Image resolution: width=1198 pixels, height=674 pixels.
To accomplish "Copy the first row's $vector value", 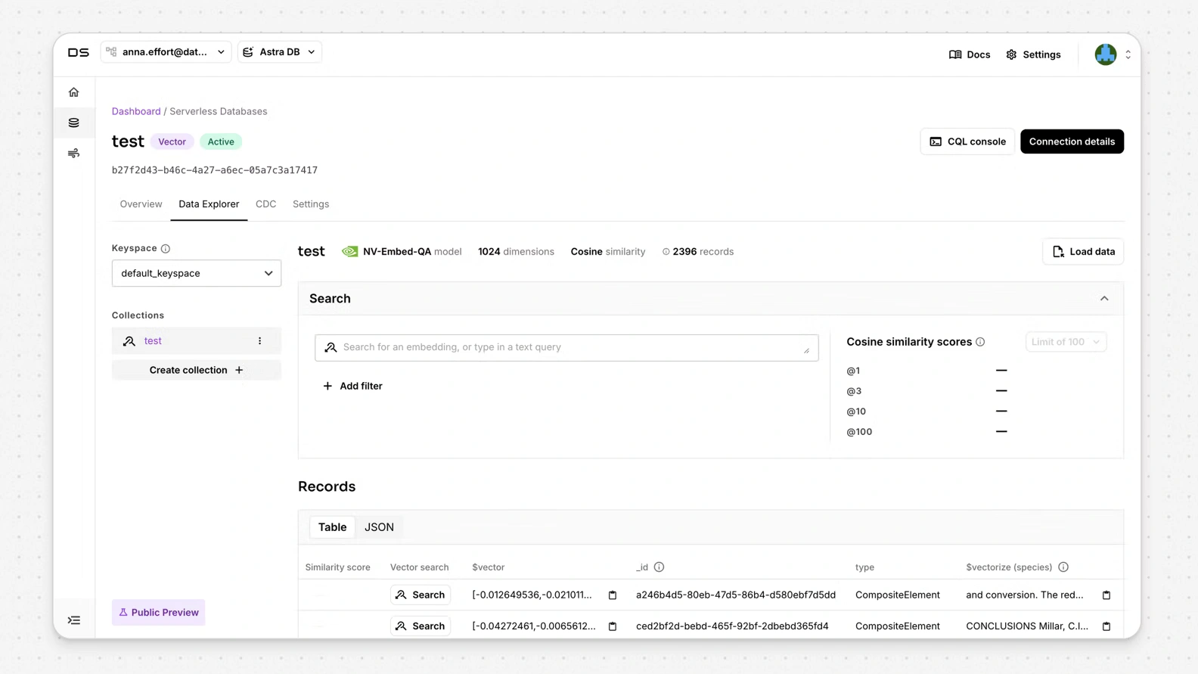I will click(613, 595).
